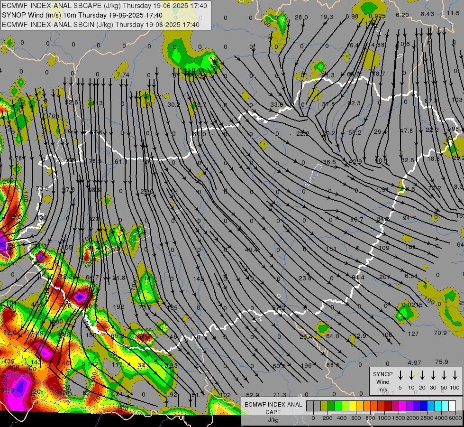464x427 pixels.
Task: Select the SYNOP Wind 10m header line
Action: click(82, 15)
